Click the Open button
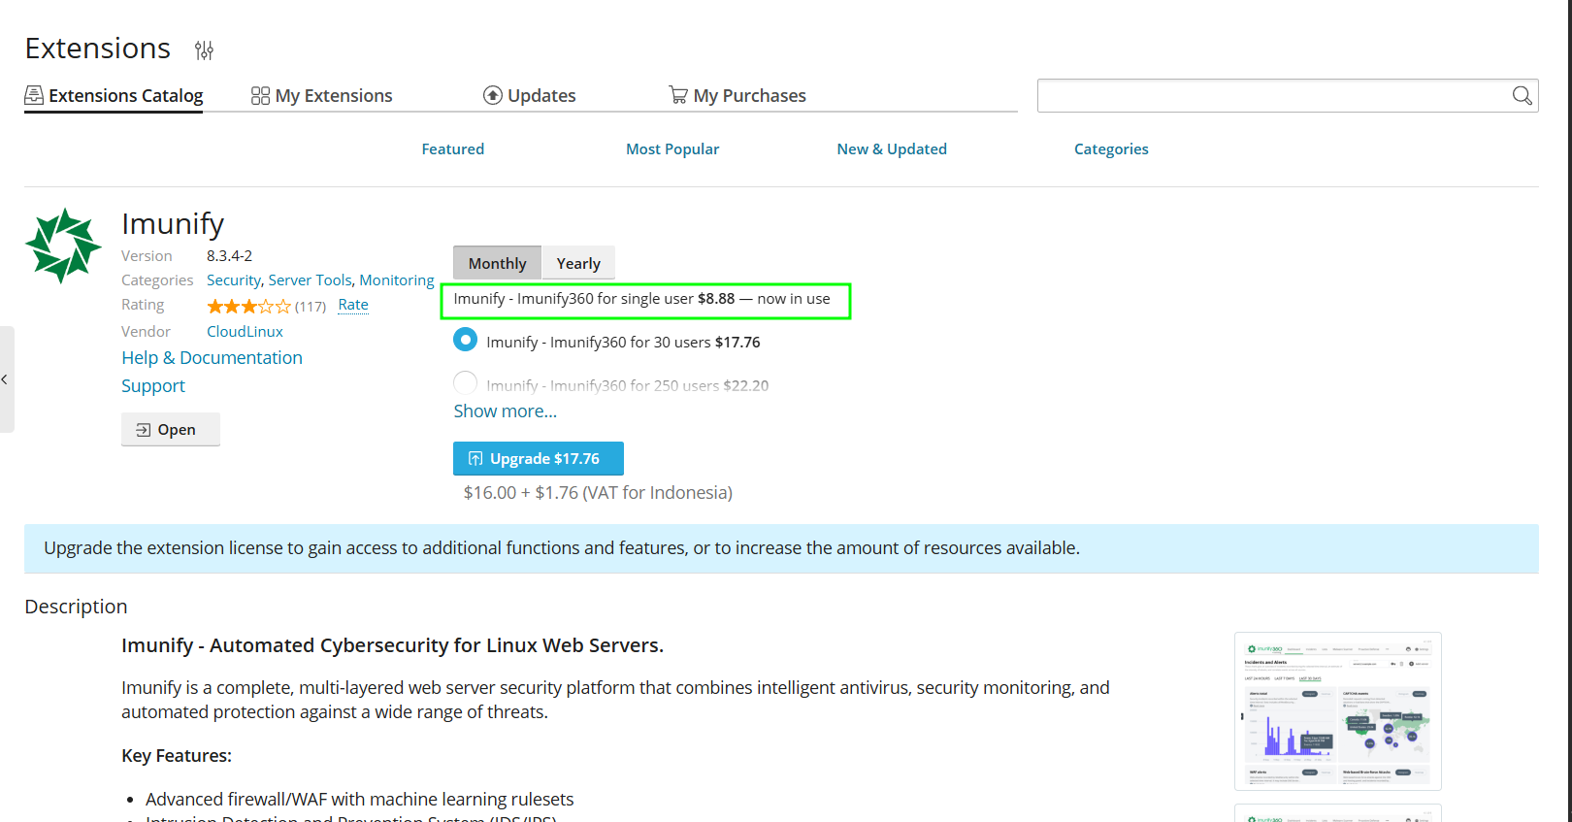The image size is (1572, 822). [171, 429]
